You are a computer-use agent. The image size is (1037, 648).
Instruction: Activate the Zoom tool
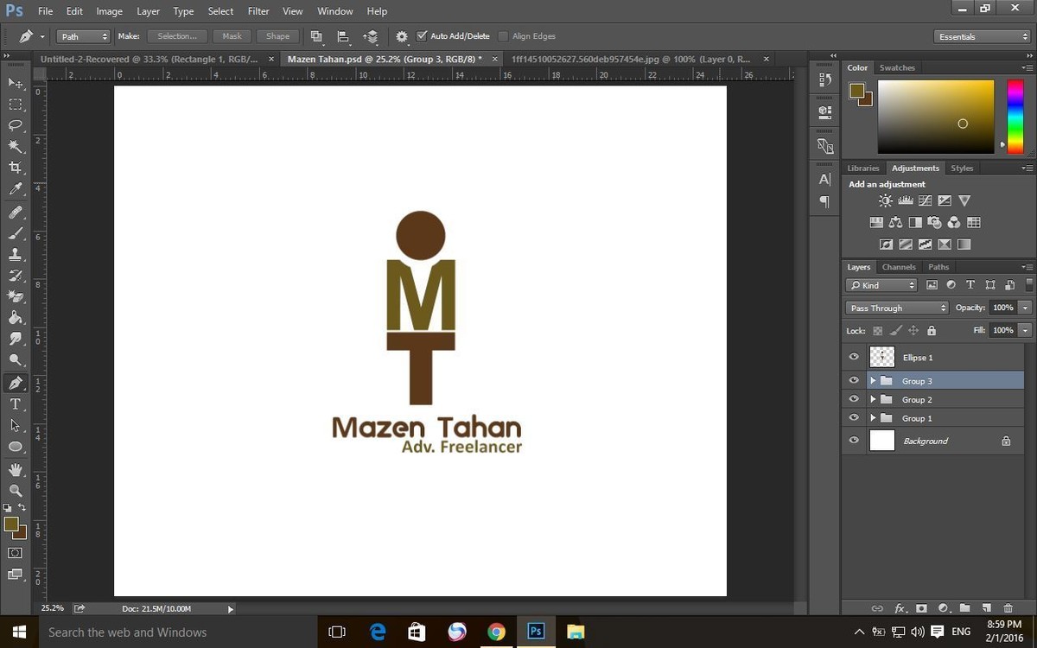coord(15,490)
